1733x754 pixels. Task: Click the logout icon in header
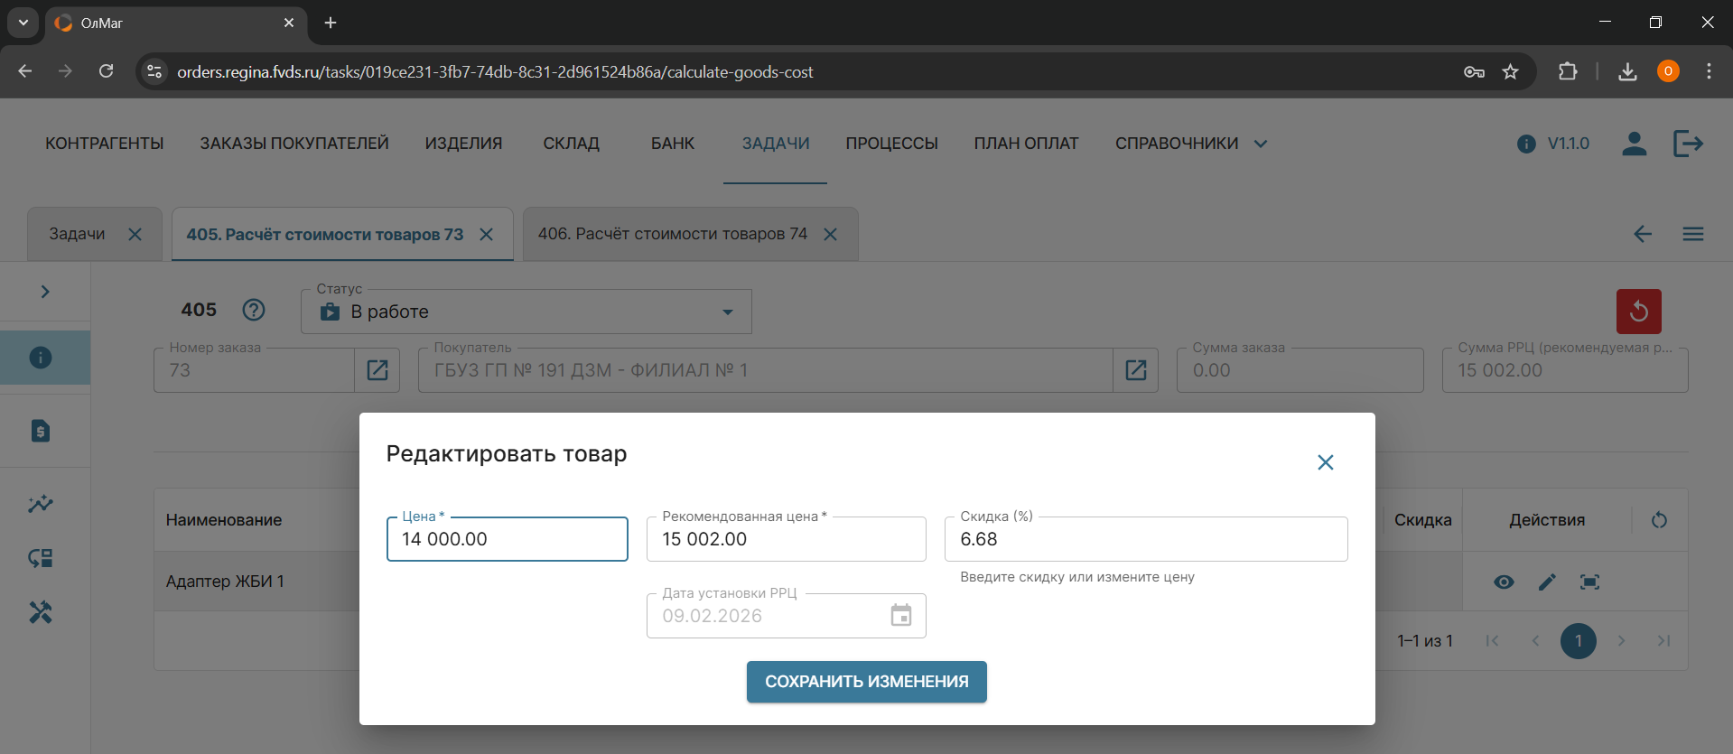[1687, 144]
